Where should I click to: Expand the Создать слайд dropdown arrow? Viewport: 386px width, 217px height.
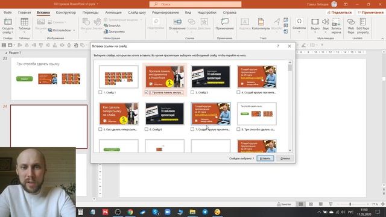point(12,33)
